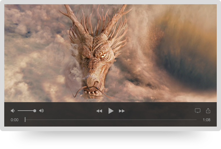Click the 1:08 duration label
The image size is (221, 149).
pos(206,120)
